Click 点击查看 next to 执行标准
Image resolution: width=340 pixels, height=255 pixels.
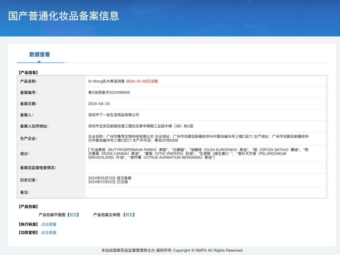pos(48,224)
